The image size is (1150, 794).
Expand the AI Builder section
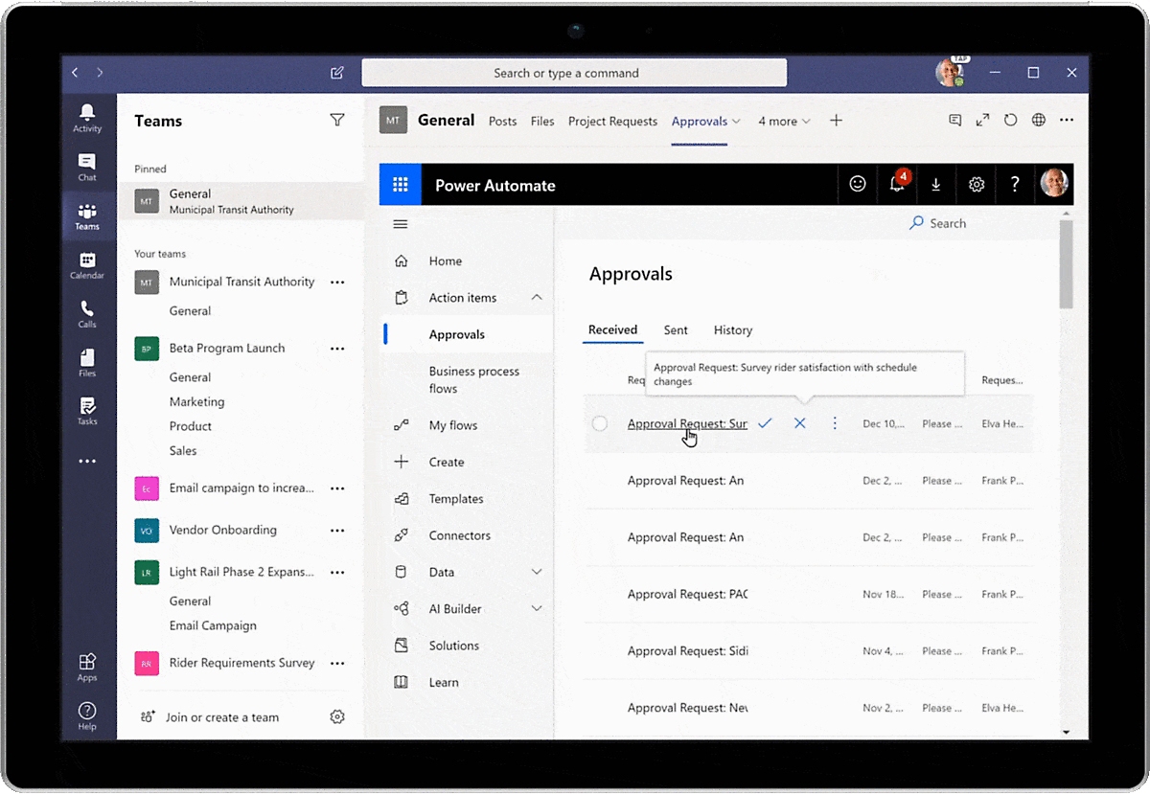tap(537, 608)
